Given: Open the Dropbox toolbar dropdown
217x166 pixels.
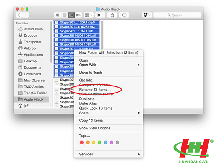Looking at the screenshot, I should [x=147, y=15].
